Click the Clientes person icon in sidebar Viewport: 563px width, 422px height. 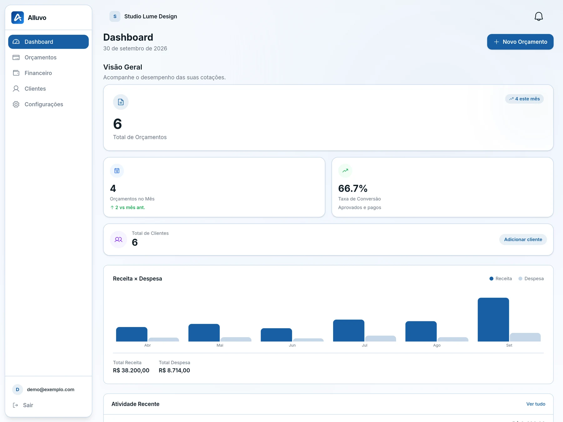[16, 88]
